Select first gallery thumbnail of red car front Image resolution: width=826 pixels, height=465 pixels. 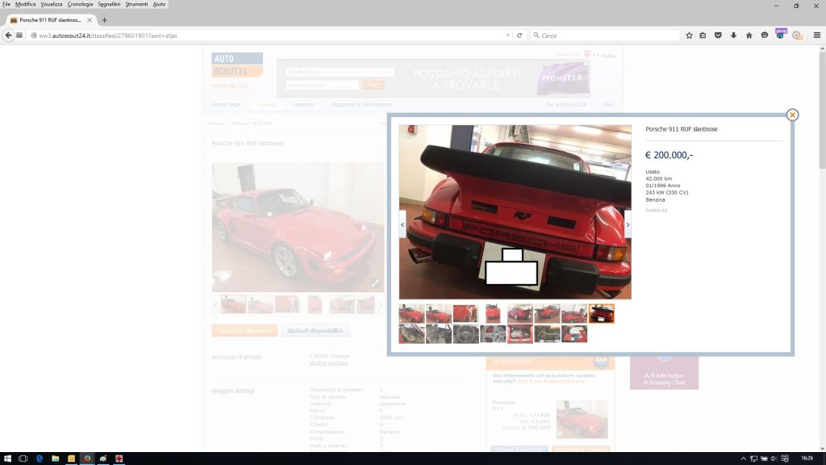tap(411, 313)
